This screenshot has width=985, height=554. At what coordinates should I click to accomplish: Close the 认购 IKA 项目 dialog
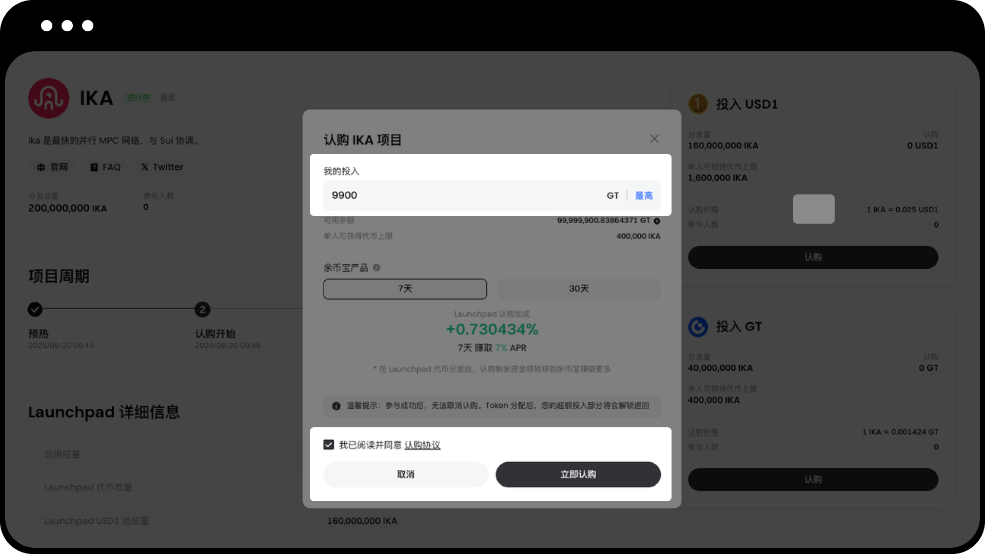(x=654, y=139)
